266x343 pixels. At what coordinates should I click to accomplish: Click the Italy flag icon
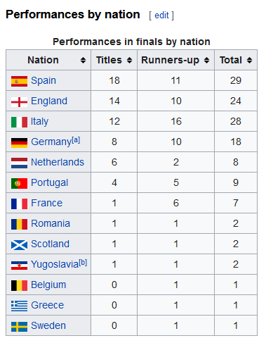point(19,122)
